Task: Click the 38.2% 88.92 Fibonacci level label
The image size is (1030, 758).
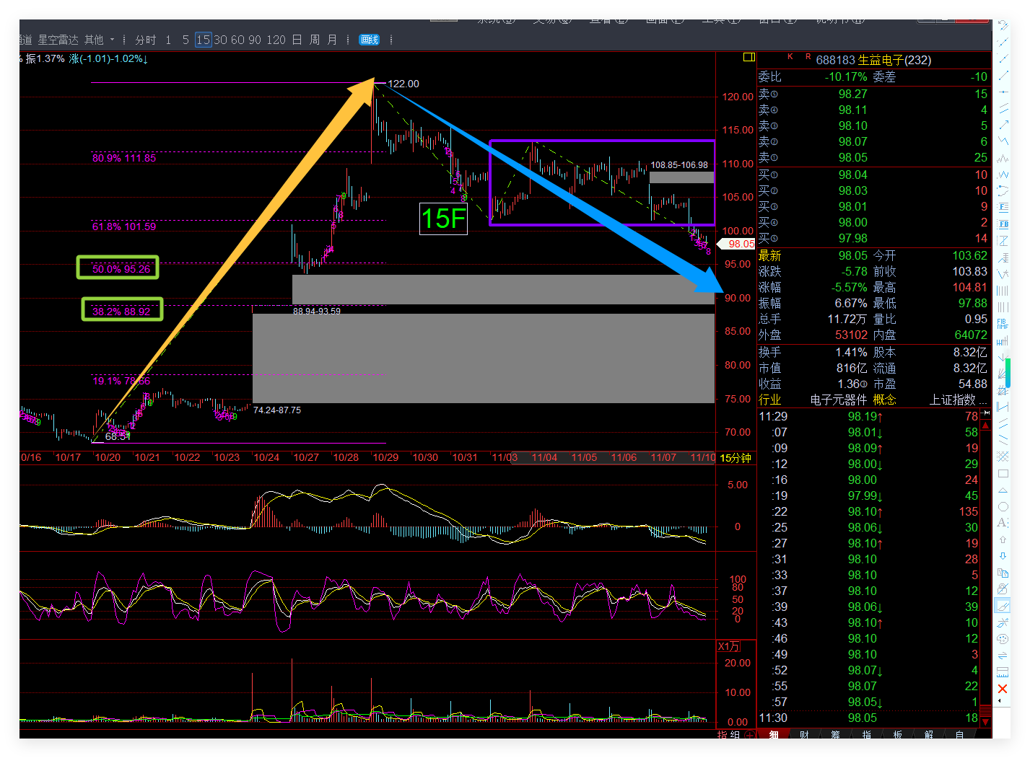Action: (x=121, y=312)
